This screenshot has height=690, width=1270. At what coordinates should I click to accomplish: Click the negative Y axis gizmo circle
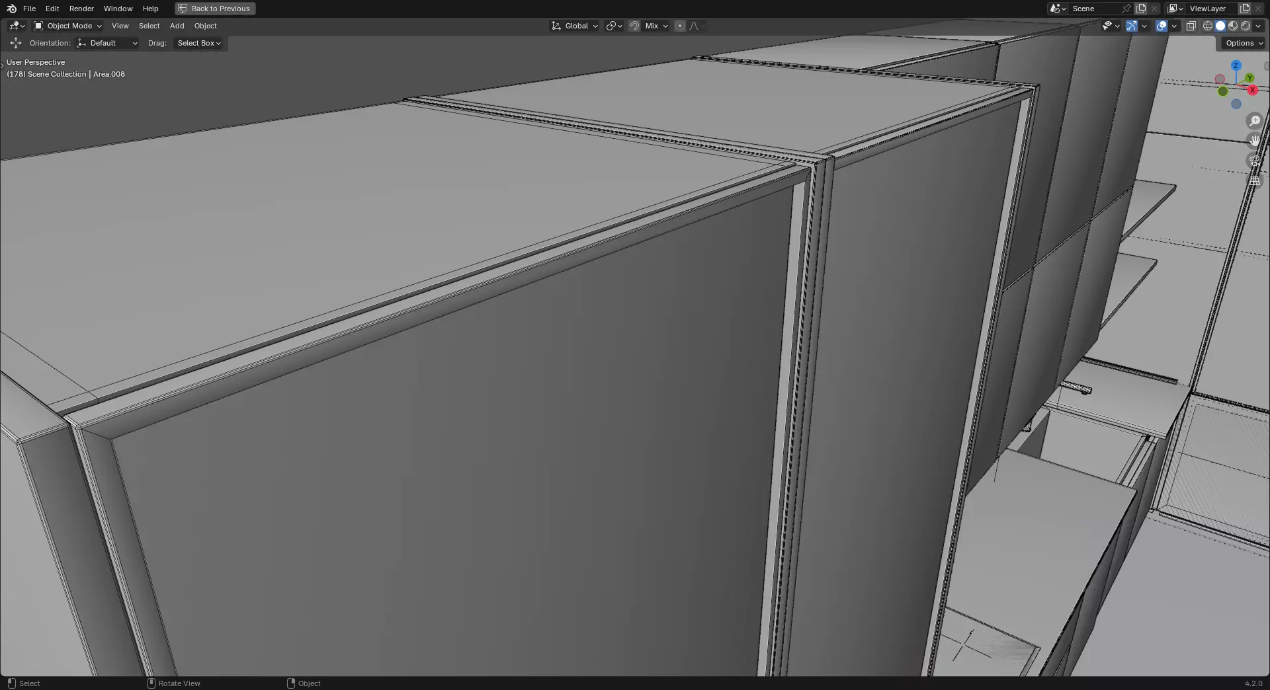(1223, 91)
